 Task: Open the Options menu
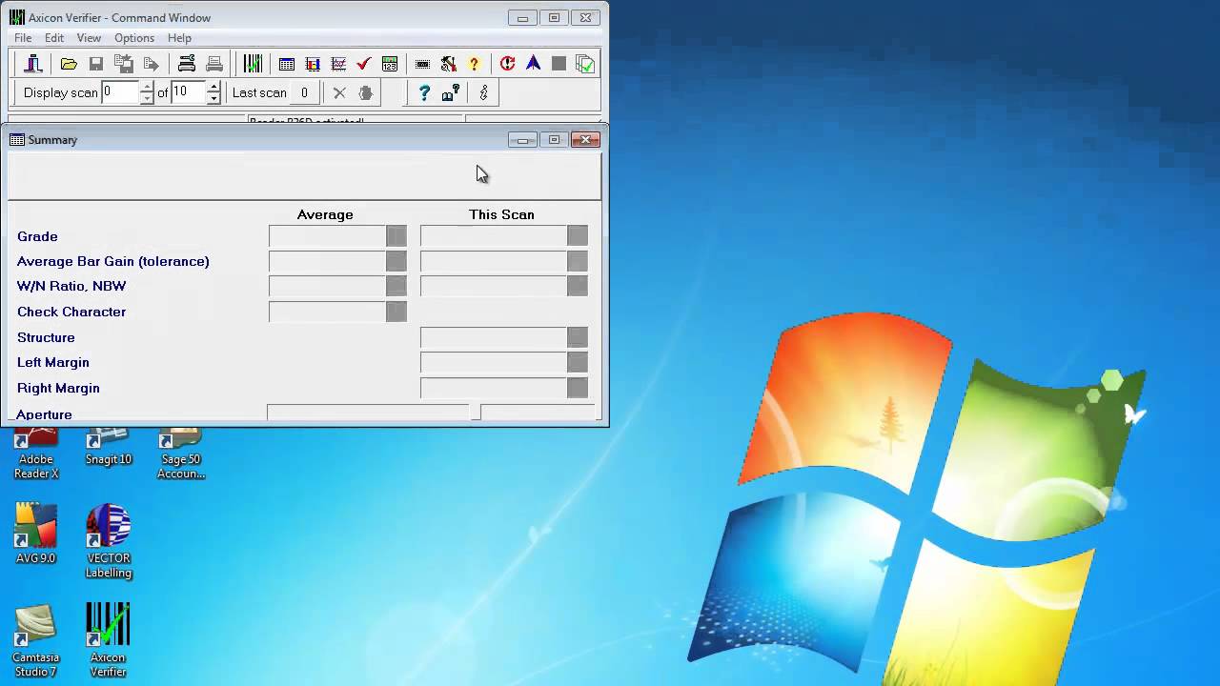click(134, 38)
